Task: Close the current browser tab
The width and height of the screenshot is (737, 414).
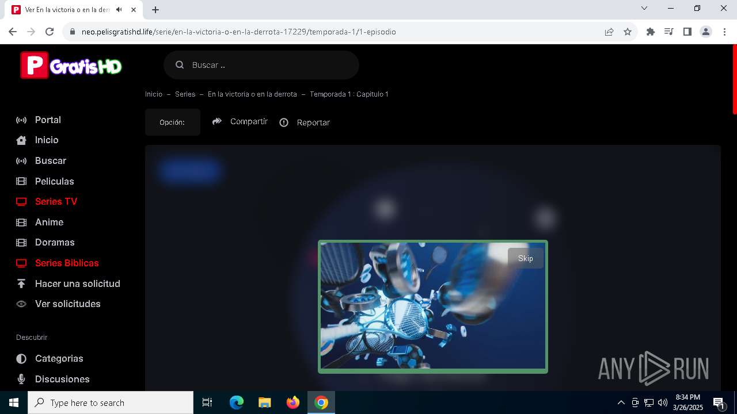Action: [x=134, y=10]
